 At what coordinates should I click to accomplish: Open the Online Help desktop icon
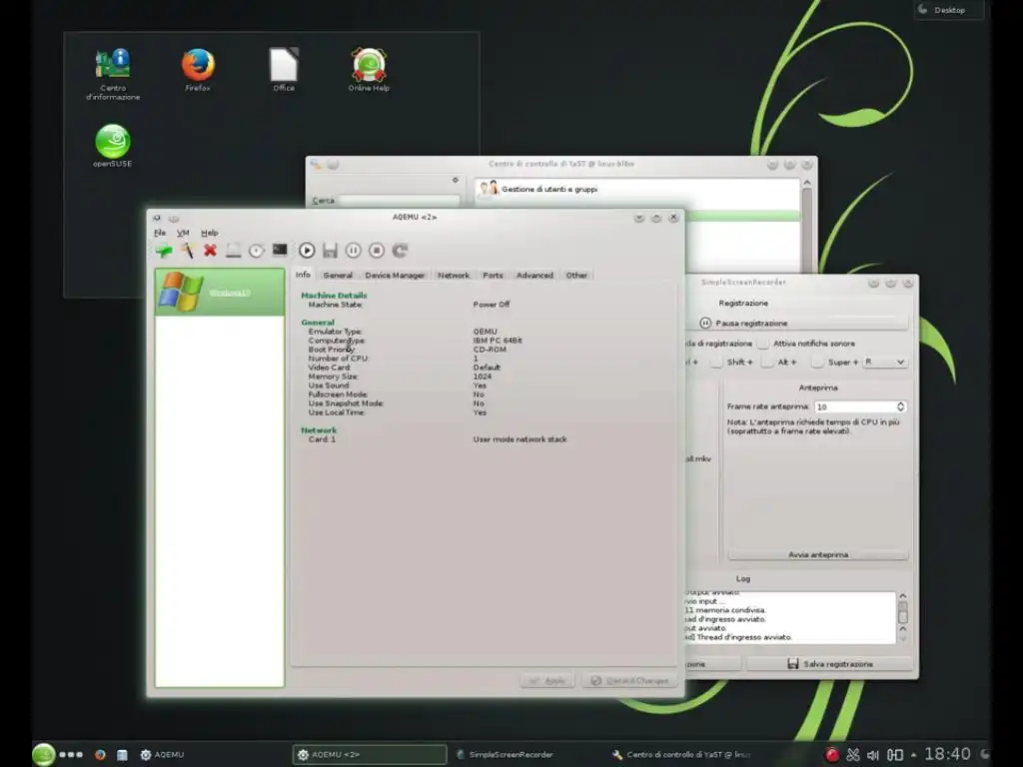(369, 69)
